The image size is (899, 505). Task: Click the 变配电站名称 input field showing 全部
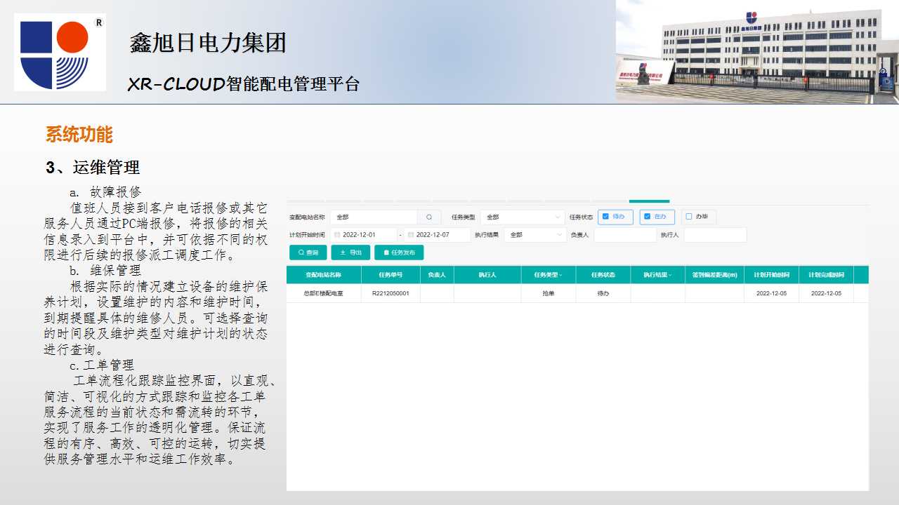pos(374,217)
